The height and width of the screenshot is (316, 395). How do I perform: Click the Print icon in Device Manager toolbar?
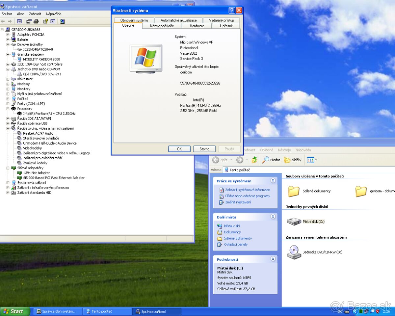tap(36, 21)
